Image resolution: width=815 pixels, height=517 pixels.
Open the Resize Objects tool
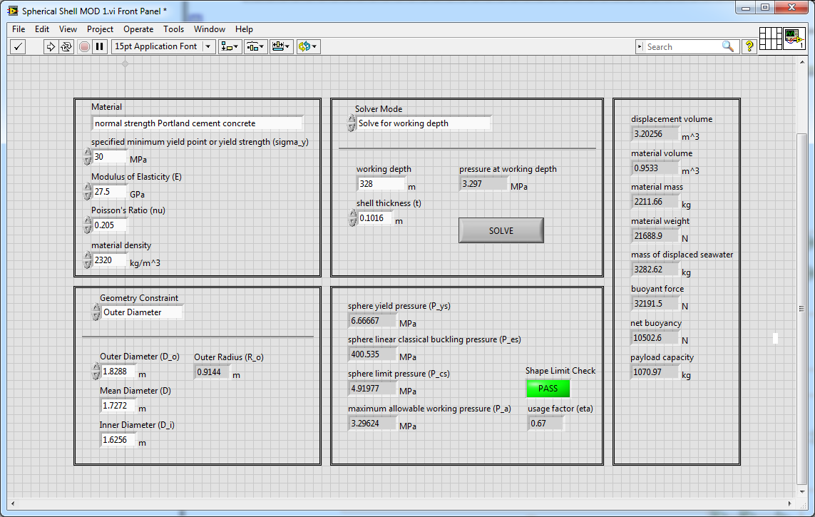pyautogui.click(x=281, y=47)
